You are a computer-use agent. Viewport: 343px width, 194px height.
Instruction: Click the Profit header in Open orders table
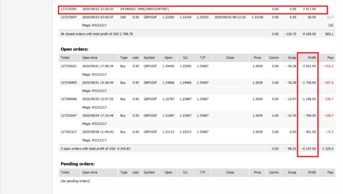[312, 58]
